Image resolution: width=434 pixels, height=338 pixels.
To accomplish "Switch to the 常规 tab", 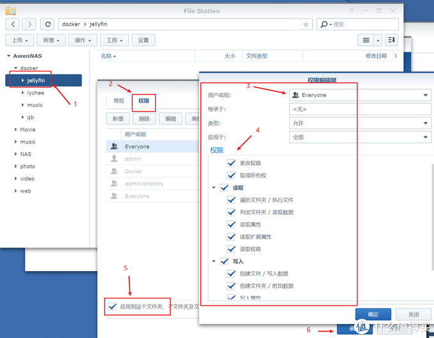I will (119, 101).
